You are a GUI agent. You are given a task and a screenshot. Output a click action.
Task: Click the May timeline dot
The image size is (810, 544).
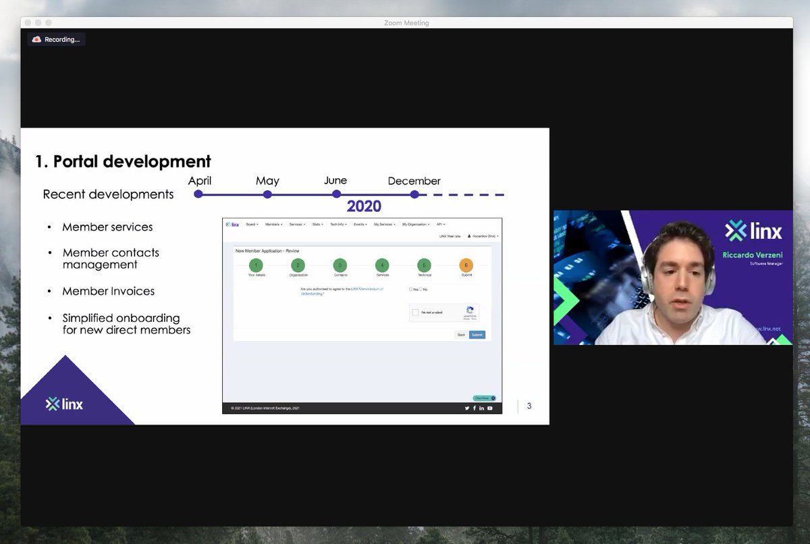tap(267, 194)
